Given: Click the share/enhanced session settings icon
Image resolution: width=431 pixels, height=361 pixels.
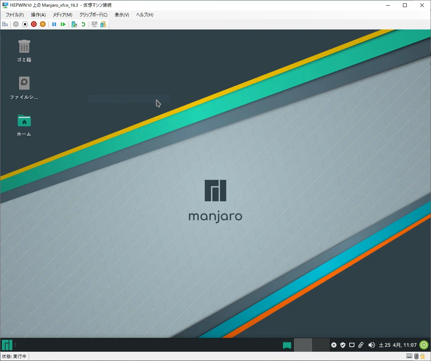Looking at the screenshot, I should [x=103, y=24].
